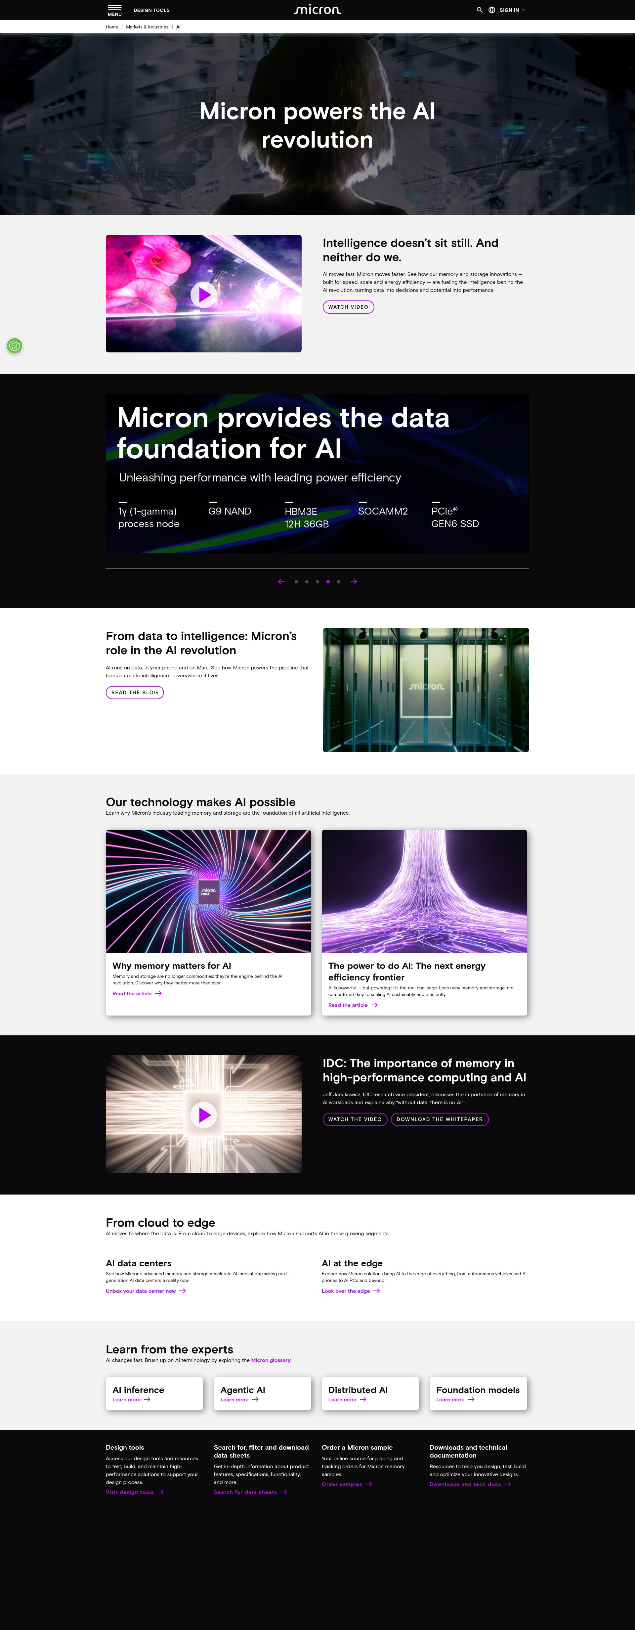Click the WATCH THE VIDEO button

355,1119
